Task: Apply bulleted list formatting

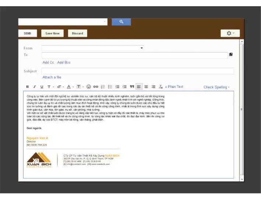Action: [x=110, y=87]
